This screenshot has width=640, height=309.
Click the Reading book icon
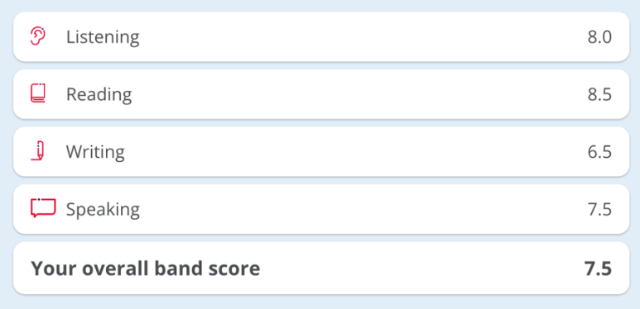38,93
